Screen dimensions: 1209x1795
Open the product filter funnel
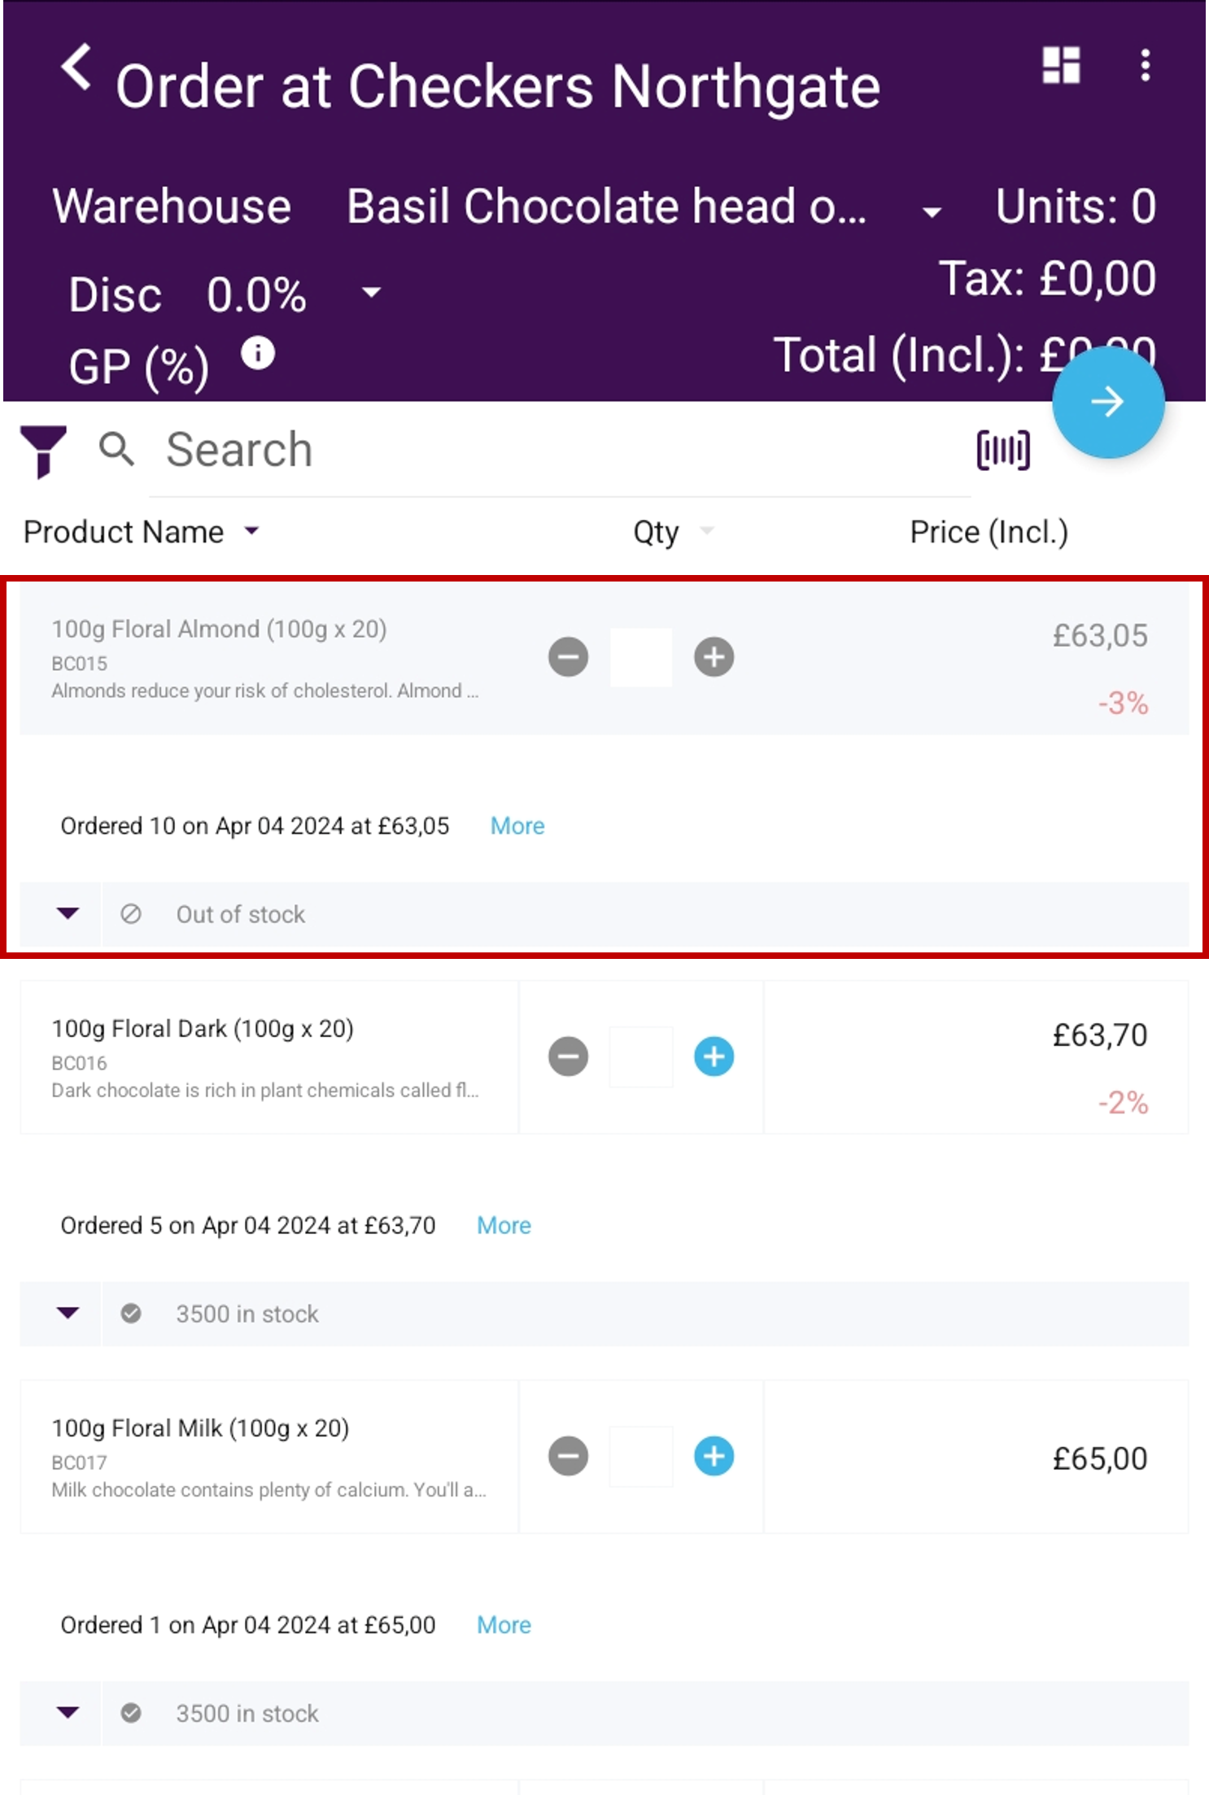[43, 450]
